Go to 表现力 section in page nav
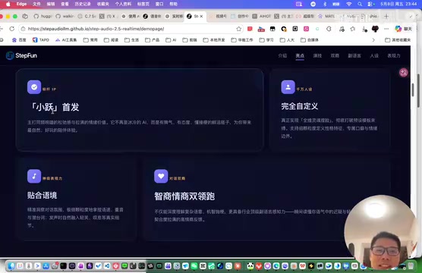The image size is (422, 273). [394, 55]
